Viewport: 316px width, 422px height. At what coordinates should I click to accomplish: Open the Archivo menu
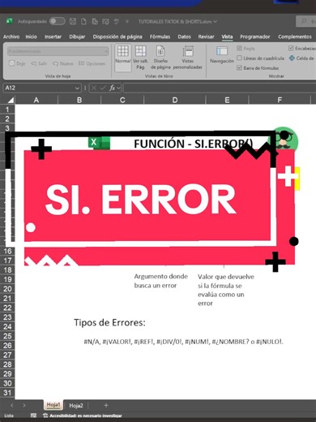tap(11, 37)
